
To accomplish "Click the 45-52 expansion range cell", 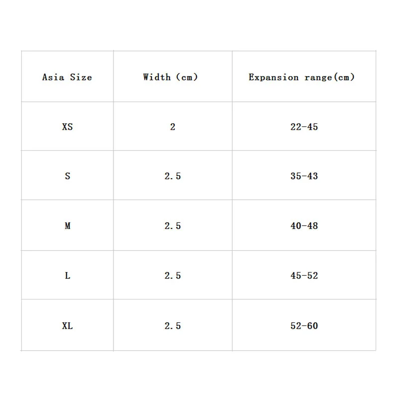I will (x=304, y=275).
